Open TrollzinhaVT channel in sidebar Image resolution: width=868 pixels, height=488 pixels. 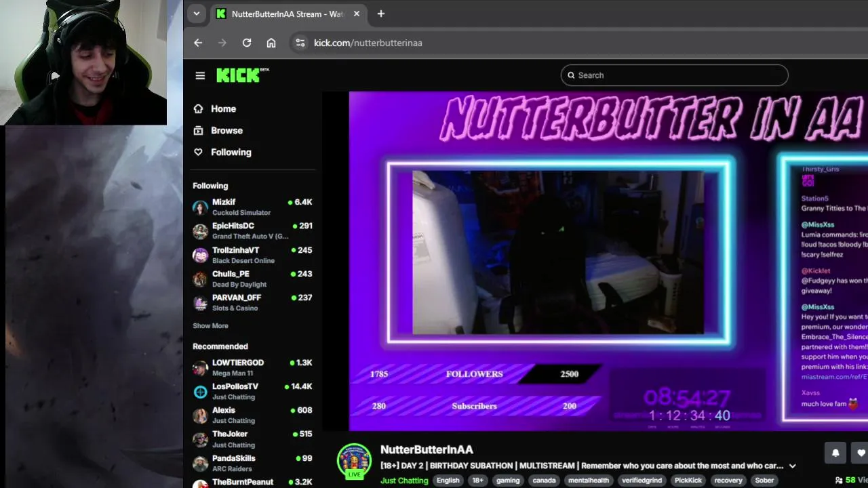pos(252,255)
